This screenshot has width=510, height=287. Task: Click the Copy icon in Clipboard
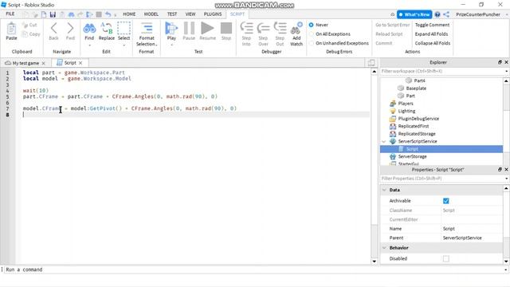[25, 33]
